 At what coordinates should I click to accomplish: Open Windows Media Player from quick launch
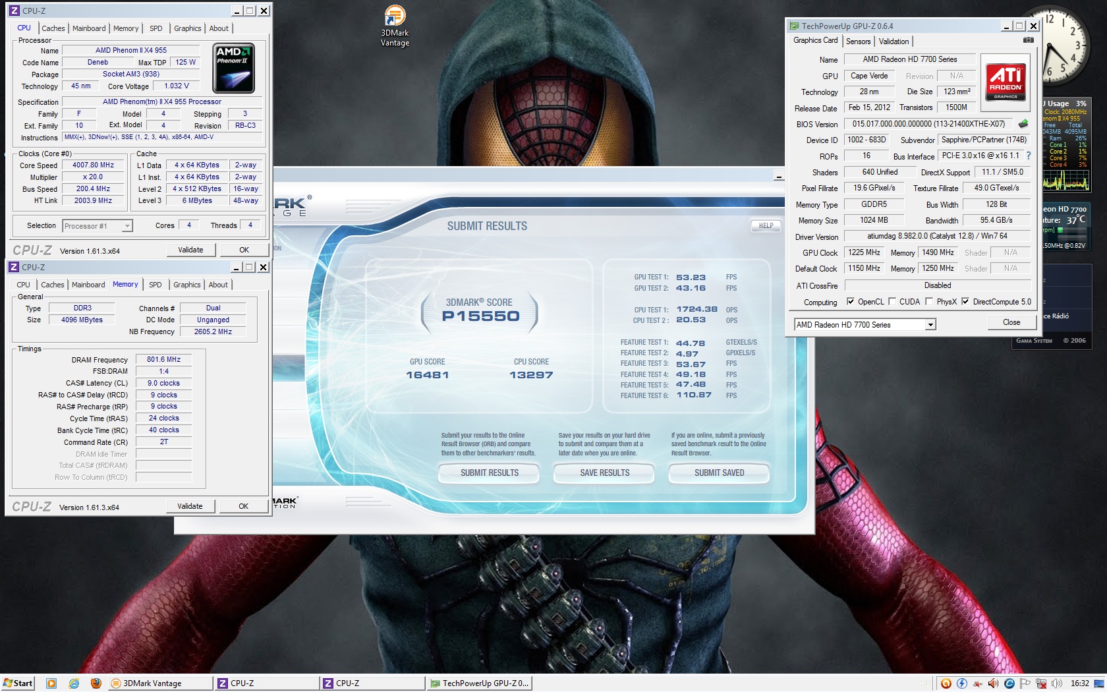point(51,683)
